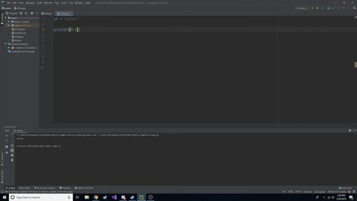This screenshot has width=357, height=201.
Task: Open Chrome from taskbar
Action: pos(96,197)
